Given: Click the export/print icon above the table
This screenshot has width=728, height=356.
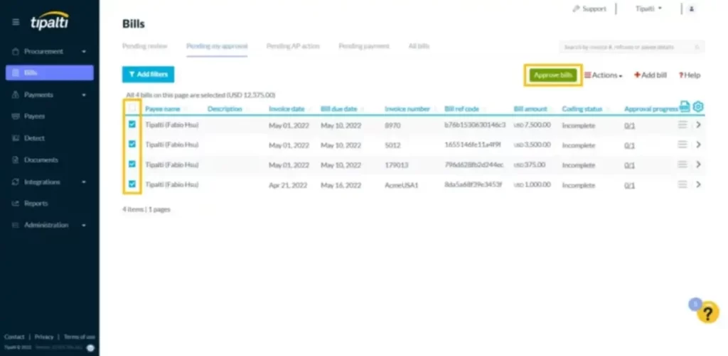Looking at the screenshot, I should pyautogui.click(x=684, y=106).
